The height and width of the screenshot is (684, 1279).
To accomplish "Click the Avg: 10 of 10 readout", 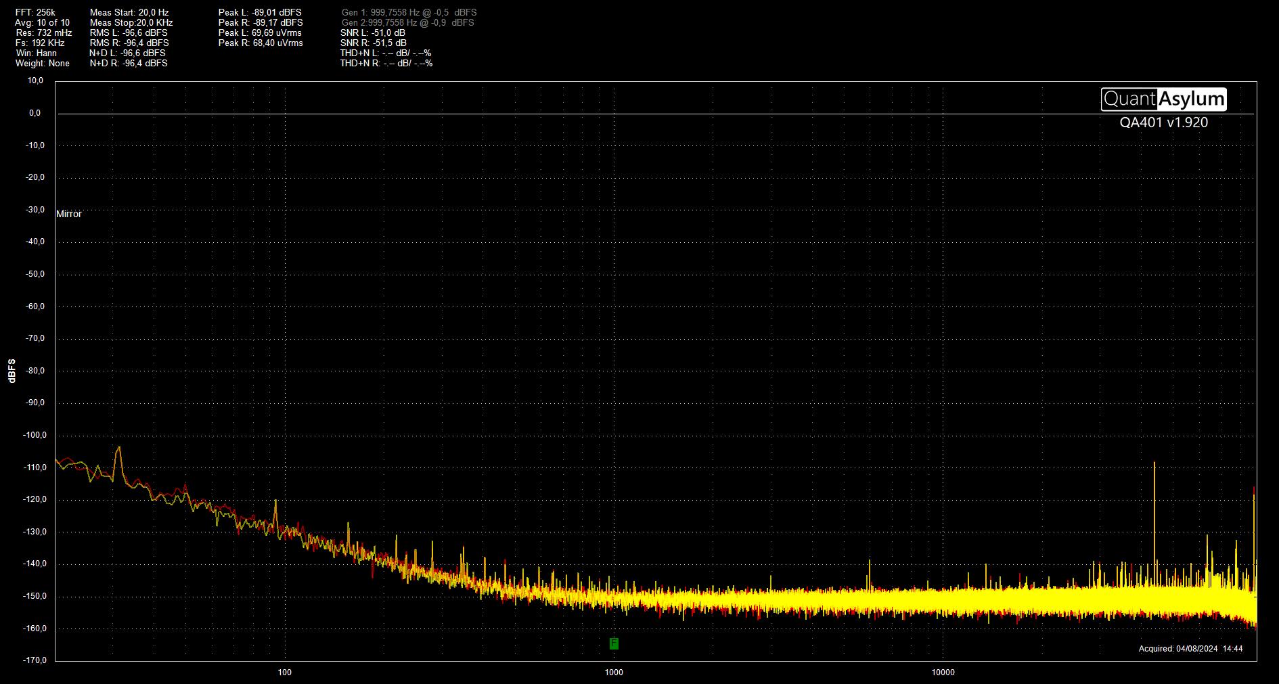I will click(42, 23).
